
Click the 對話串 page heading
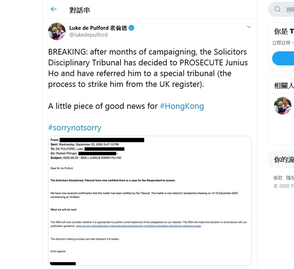(80, 10)
